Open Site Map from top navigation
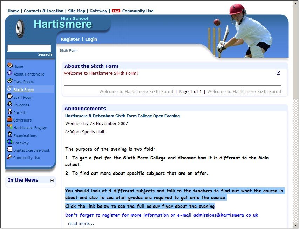This screenshot has width=299, height=229. pos(76,11)
